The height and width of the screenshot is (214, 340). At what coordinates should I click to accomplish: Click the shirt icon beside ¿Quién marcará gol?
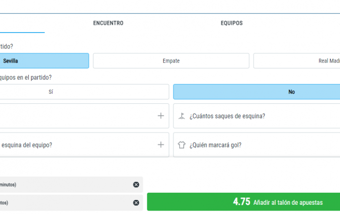point(182,145)
